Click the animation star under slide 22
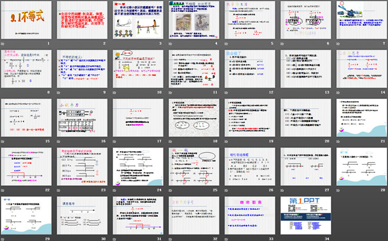Screen dimensions: 388x241 point(3,190)
